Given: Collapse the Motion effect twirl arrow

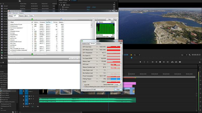Looking at the screenshot, I should point(60,5).
